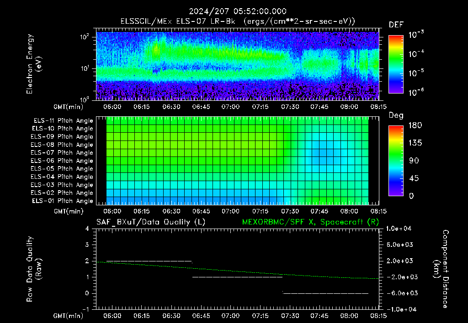Click the DEF color bar legend
This screenshot has width=468, height=323.
point(396,64)
